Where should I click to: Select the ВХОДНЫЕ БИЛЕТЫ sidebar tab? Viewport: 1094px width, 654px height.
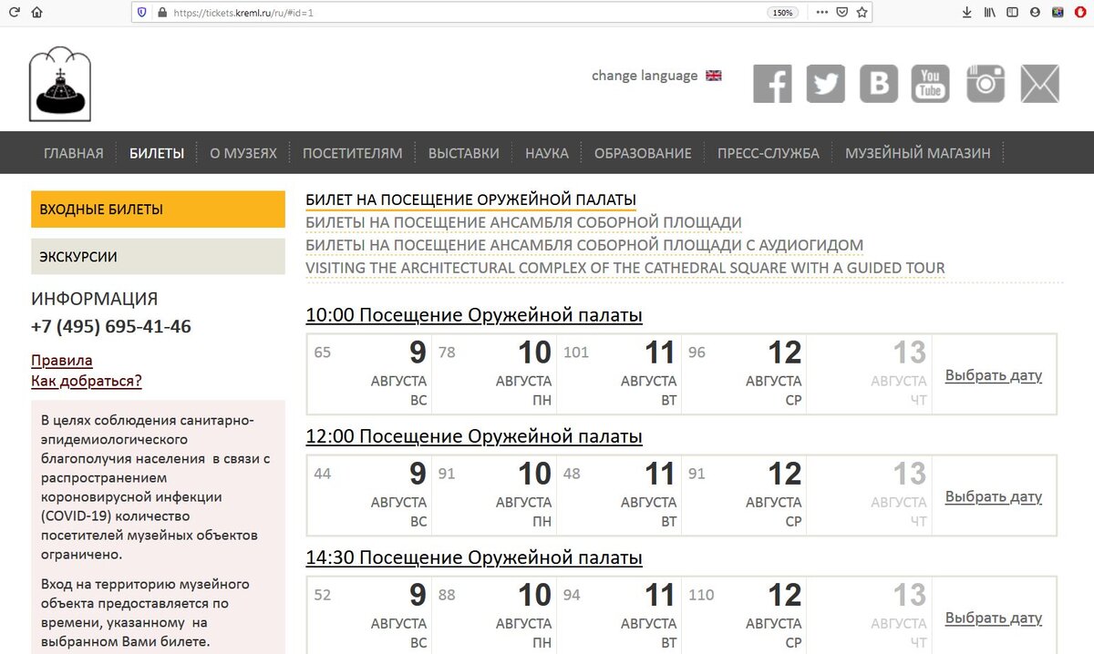158,209
